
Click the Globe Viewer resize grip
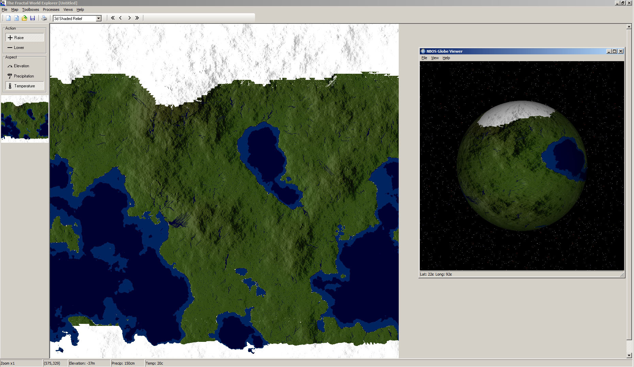(622, 275)
